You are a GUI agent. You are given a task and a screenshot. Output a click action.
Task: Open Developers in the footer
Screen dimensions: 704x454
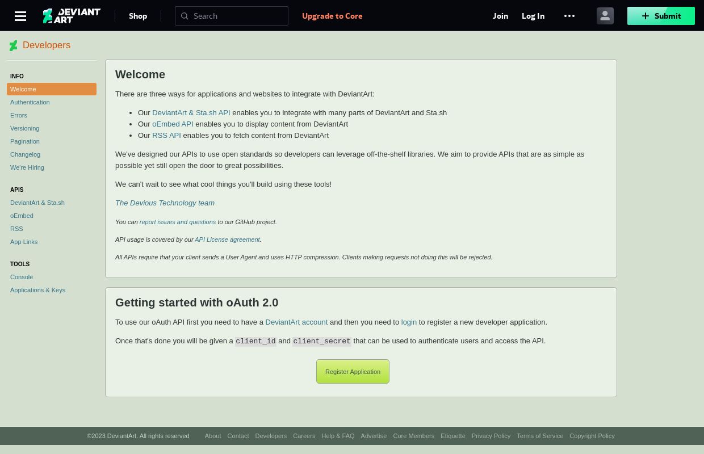(x=271, y=436)
